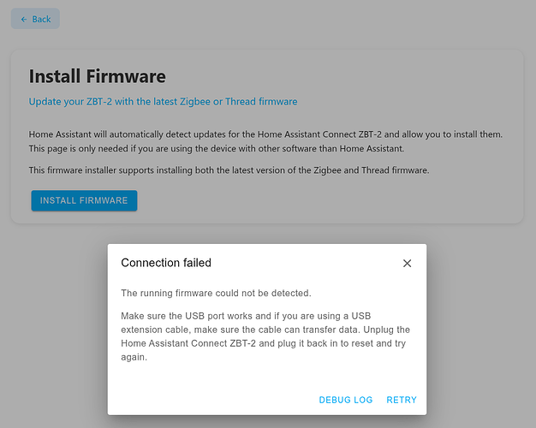536x428 pixels.
Task: Click the left arrow icon beside Back
Action: 23,19
